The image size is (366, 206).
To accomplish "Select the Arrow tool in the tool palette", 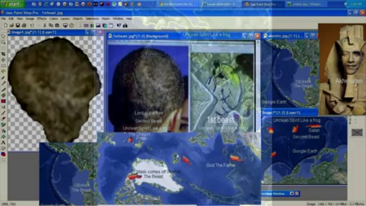I will pos(3,36).
